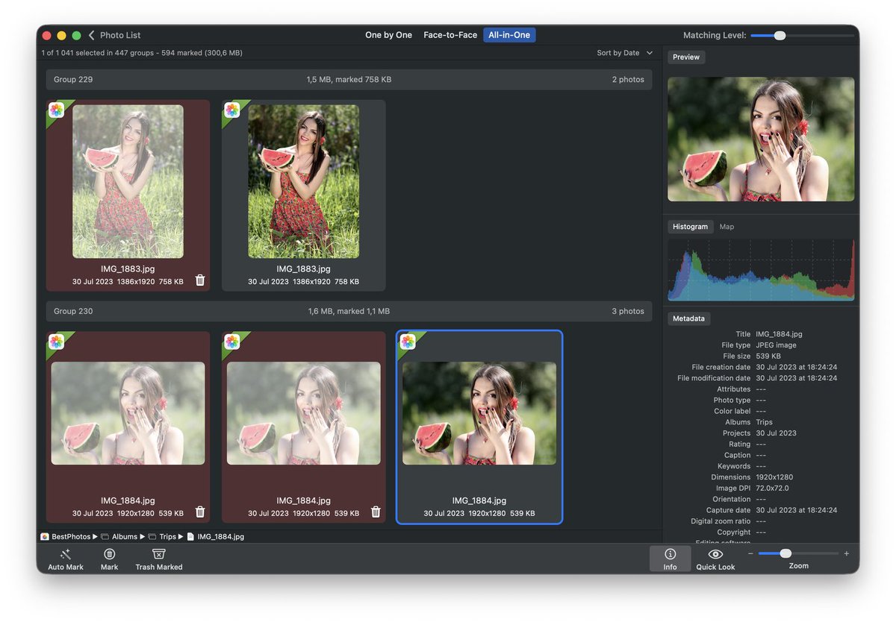This screenshot has width=896, height=622.
Task: Click the Preview button
Action: point(685,57)
